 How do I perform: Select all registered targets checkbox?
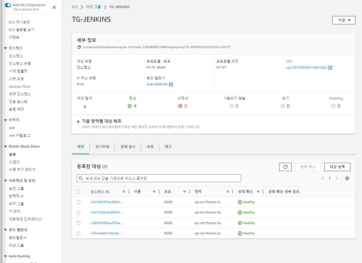click(x=78, y=192)
